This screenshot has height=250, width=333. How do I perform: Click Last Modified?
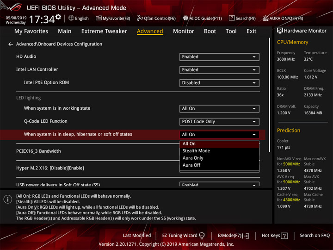pyautogui.click(x=137, y=236)
